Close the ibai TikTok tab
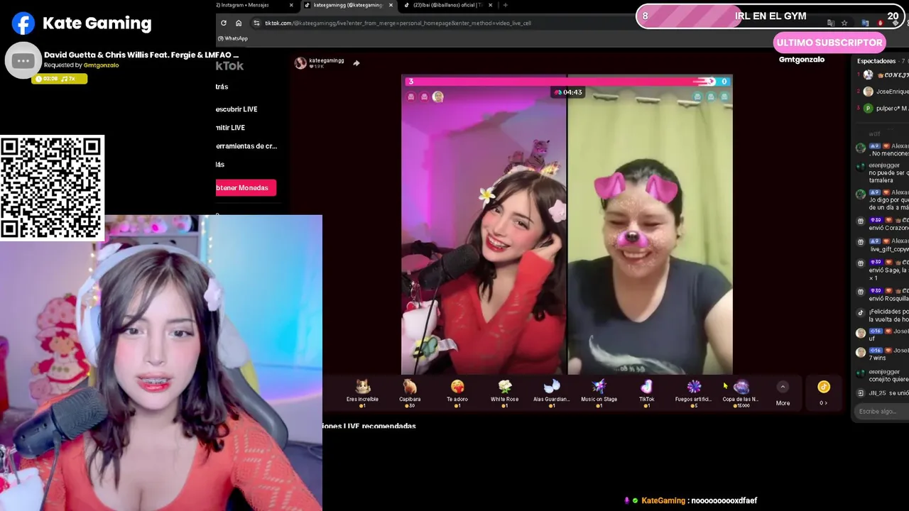Screen dimensions: 909x511 490,5
